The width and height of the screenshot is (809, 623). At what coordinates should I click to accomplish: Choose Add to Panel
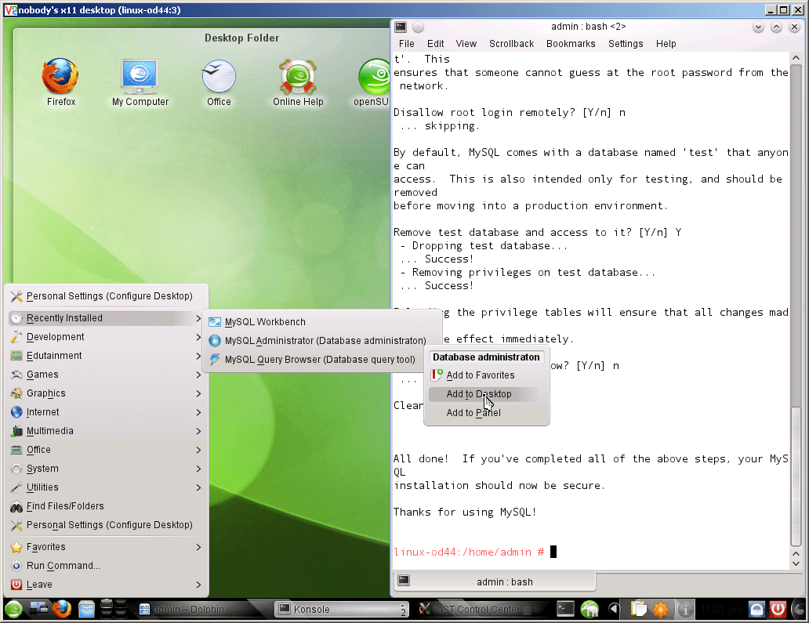click(486, 412)
